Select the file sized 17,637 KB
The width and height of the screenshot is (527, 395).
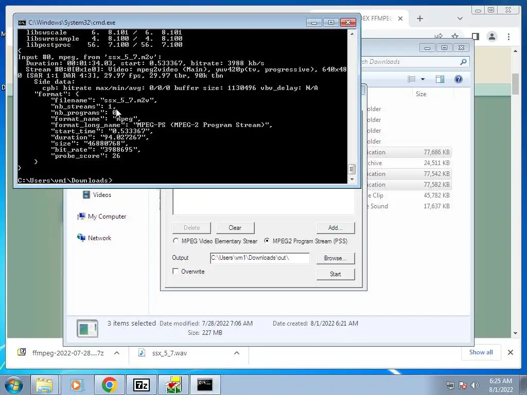(x=408, y=206)
